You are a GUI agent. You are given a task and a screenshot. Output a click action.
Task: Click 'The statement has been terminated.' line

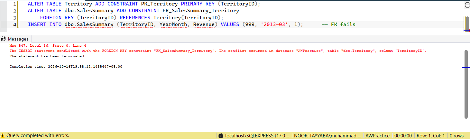(x=48, y=56)
